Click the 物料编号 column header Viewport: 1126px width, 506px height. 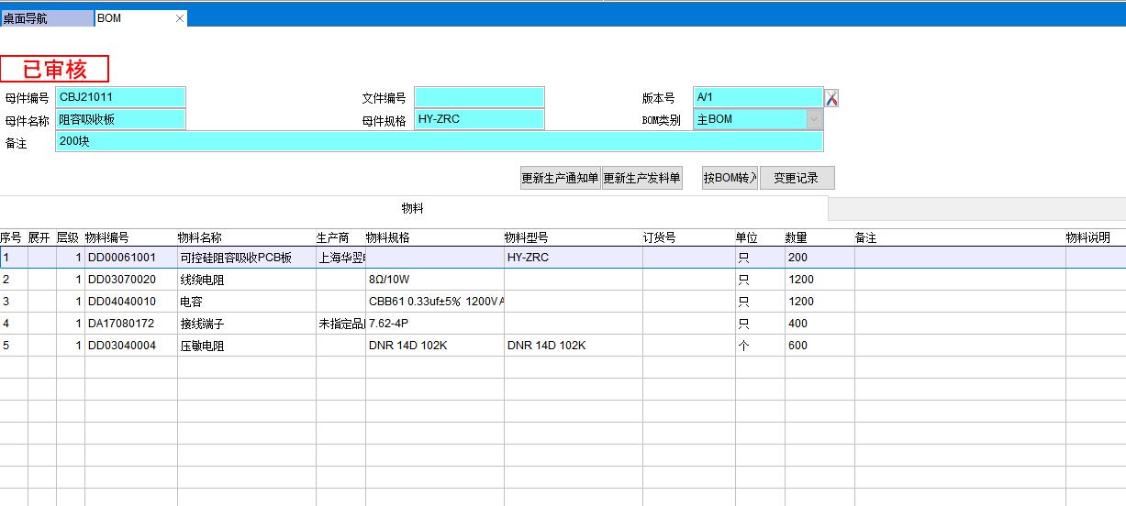coord(107,237)
